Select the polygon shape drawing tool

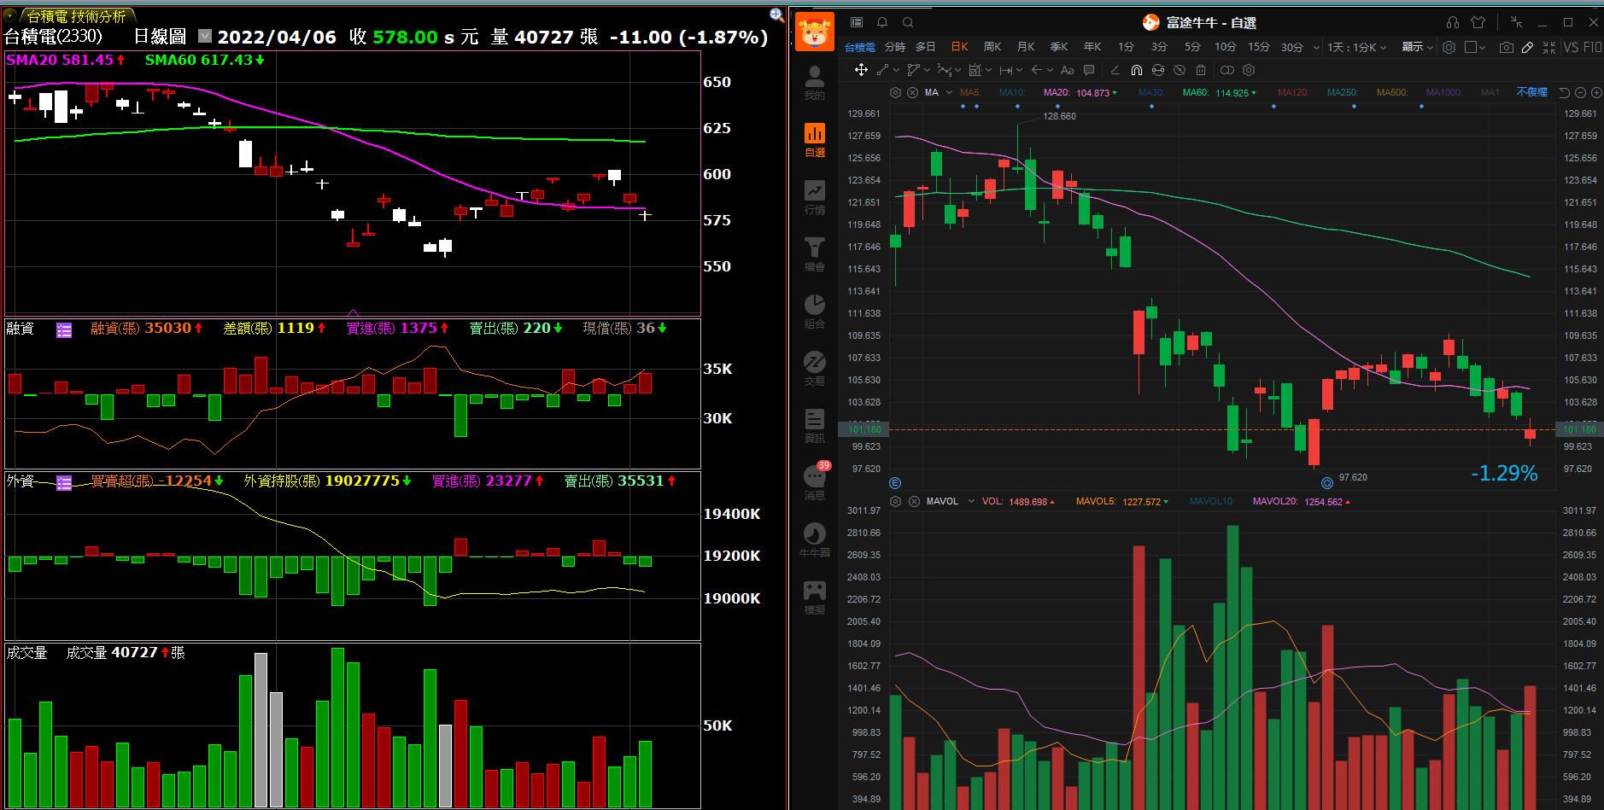click(x=913, y=70)
